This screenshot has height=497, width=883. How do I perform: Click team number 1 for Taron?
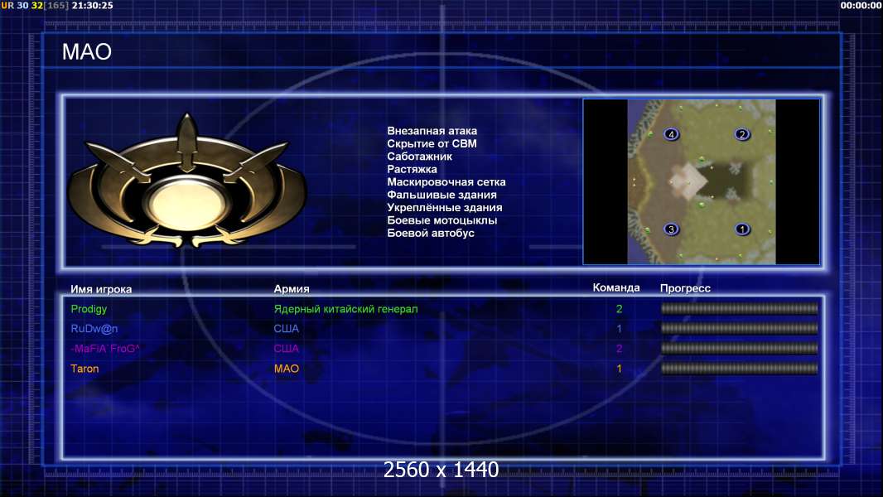pyautogui.click(x=620, y=369)
